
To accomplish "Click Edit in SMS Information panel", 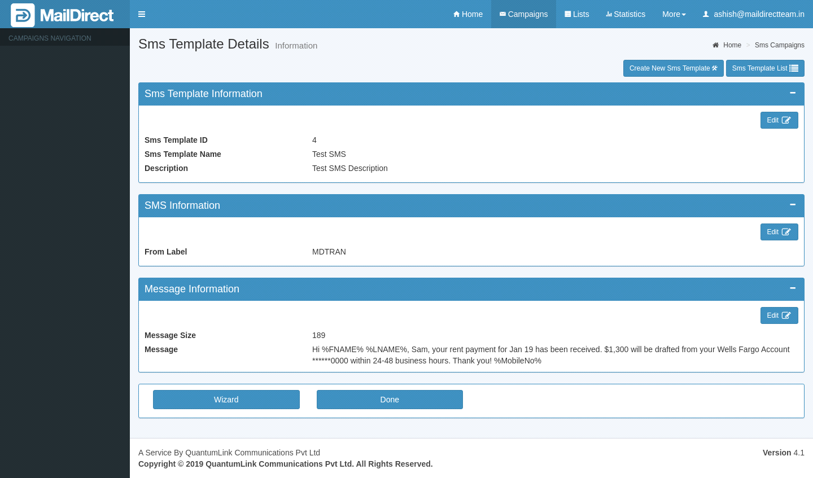I will (x=779, y=232).
